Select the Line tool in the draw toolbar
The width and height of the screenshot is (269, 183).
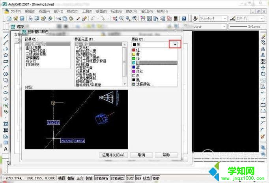coord(6,36)
